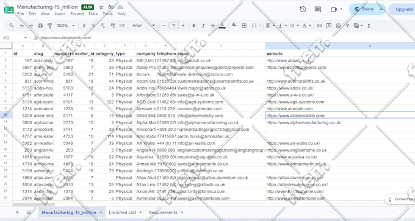Open the Format menu
Viewport: 415px width, 221px height.
click(77, 14)
